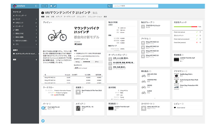Click the censhare logo
This screenshot has height=127, width=217.
point(19,6)
